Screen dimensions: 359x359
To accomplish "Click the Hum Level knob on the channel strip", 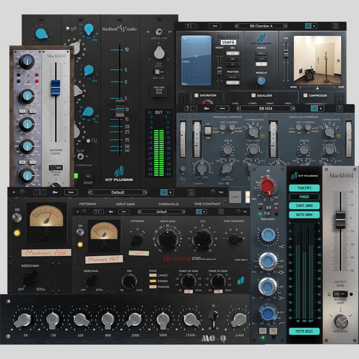I will [x=341, y=322].
